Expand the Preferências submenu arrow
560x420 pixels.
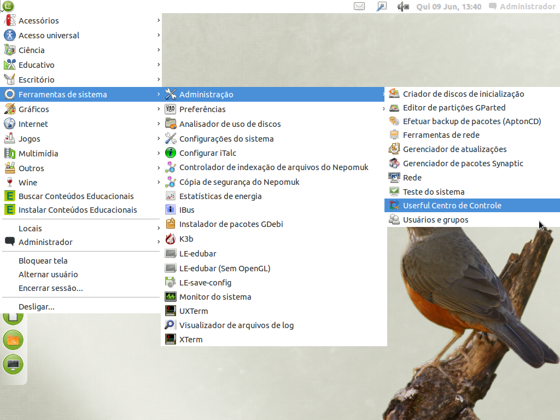[383, 109]
